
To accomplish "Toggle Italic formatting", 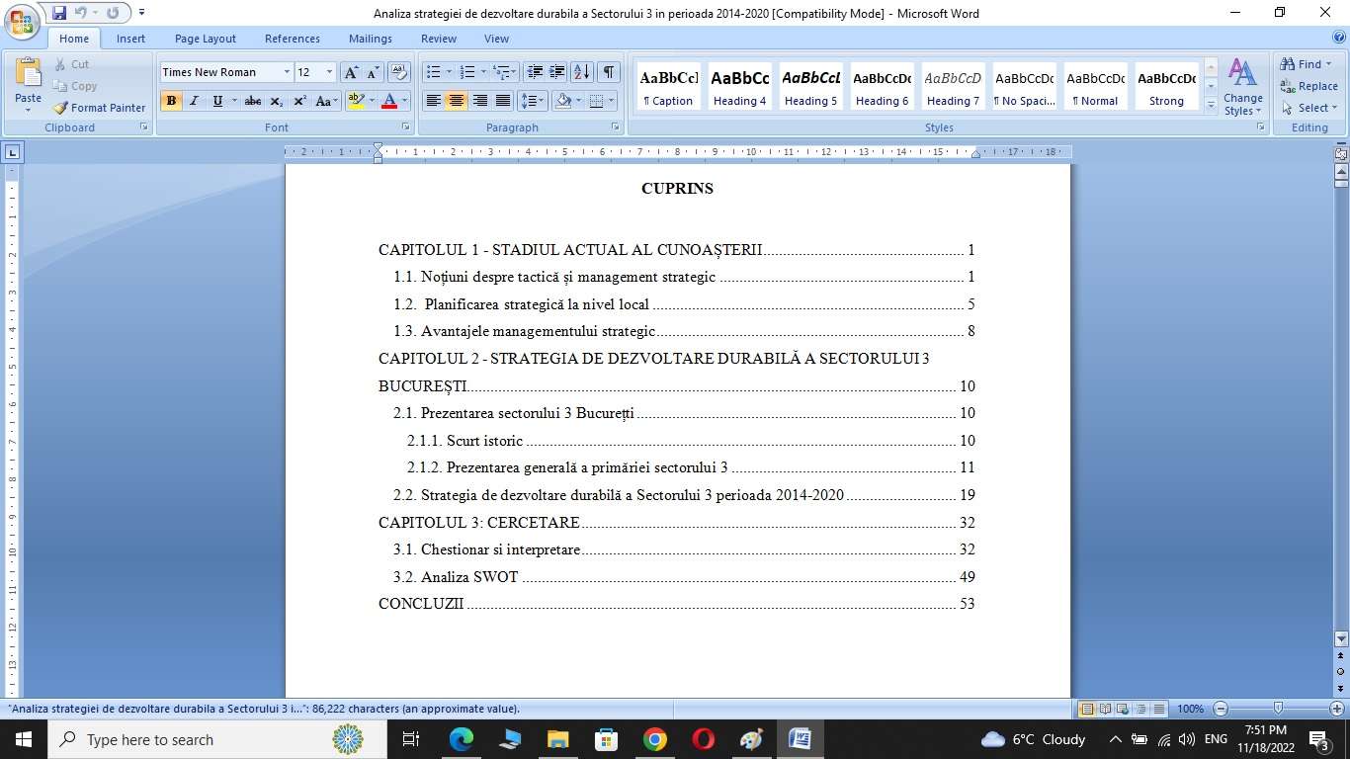I will coord(194,101).
